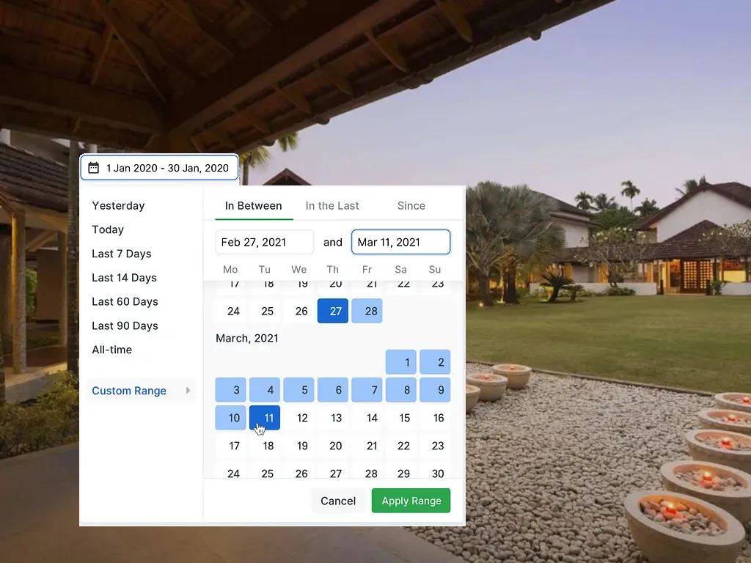
Task: Click the Apply Range button
Action: [x=411, y=501]
